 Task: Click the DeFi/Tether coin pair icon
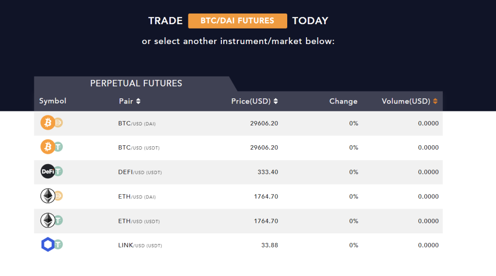click(x=51, y=171)
